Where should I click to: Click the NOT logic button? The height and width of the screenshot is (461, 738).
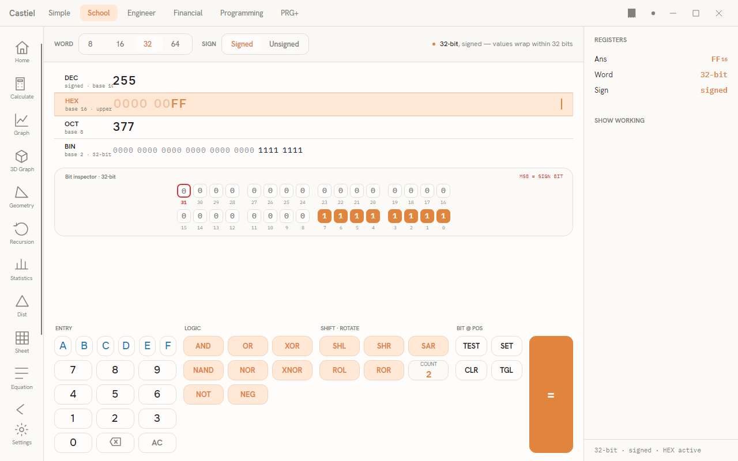203,394
